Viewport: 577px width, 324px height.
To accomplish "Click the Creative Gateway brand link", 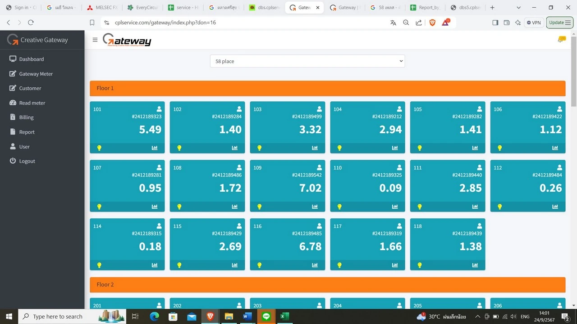I will [x=38, y=40].
